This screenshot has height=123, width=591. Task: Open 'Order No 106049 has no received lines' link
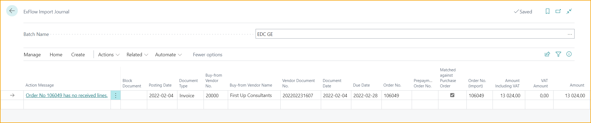click(x=67, y=95)
